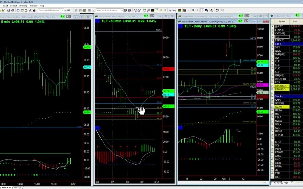
Task: Open I interval link dropdown on Weekly chart
Action: click(247, 16)
